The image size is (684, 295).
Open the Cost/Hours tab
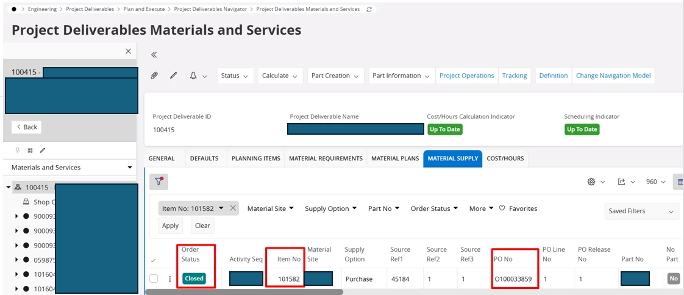pos(505,158)
